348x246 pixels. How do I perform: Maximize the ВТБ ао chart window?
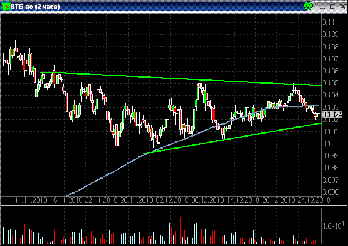pos(332,7)
